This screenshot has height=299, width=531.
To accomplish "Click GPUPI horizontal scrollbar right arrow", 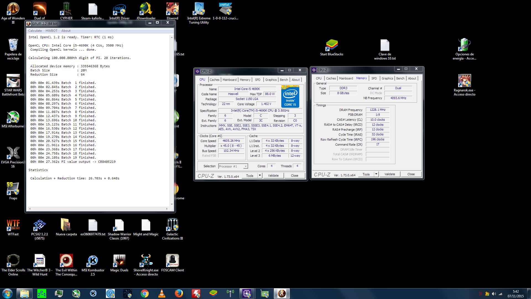I will tap(167, 209).
